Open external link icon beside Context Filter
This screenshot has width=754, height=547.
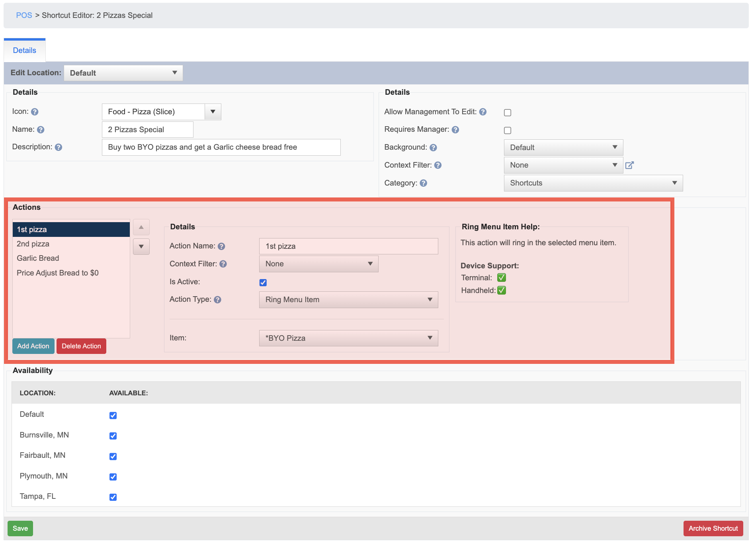pos(629,165)
